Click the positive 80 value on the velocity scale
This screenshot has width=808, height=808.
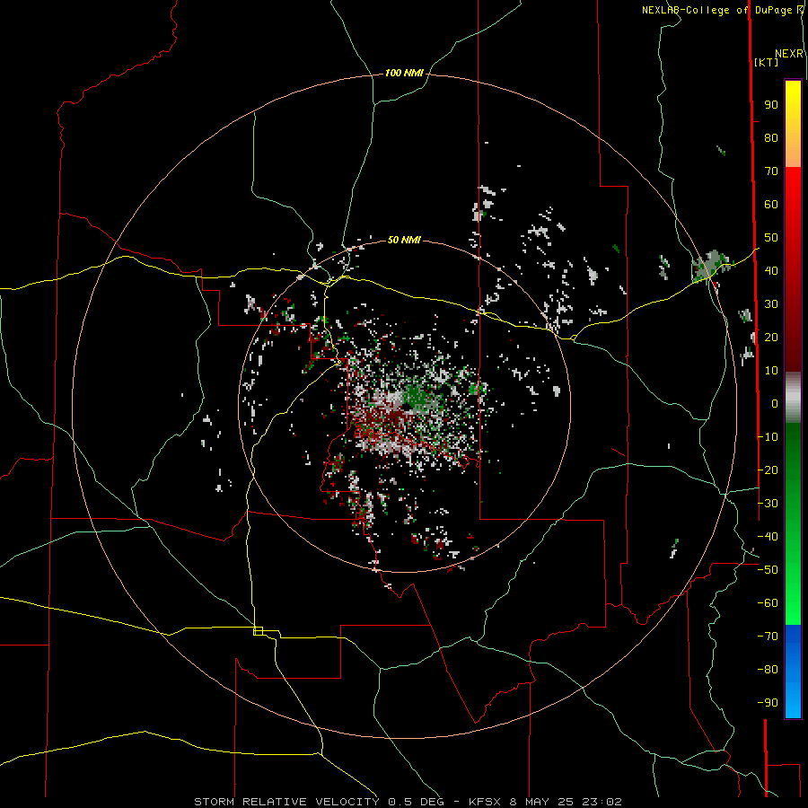tap(771, 137)
